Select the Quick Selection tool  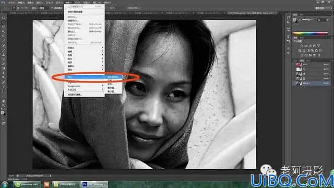click(3, 32)
